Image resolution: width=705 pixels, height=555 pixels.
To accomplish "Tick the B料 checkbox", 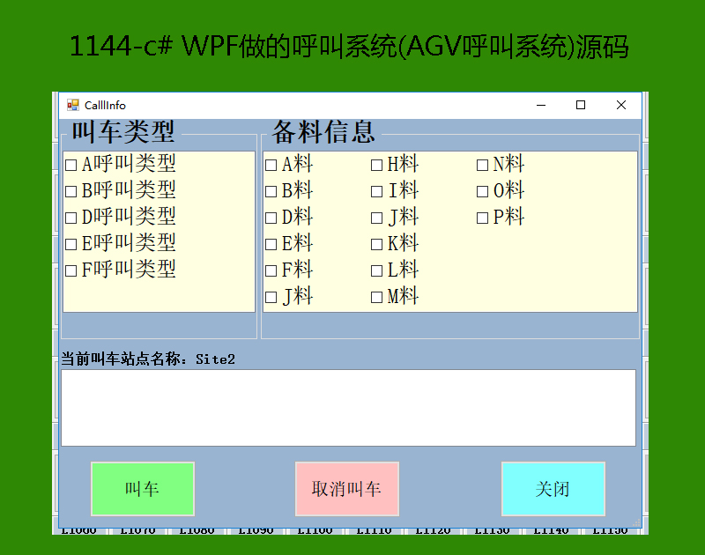I will [271, 191].
